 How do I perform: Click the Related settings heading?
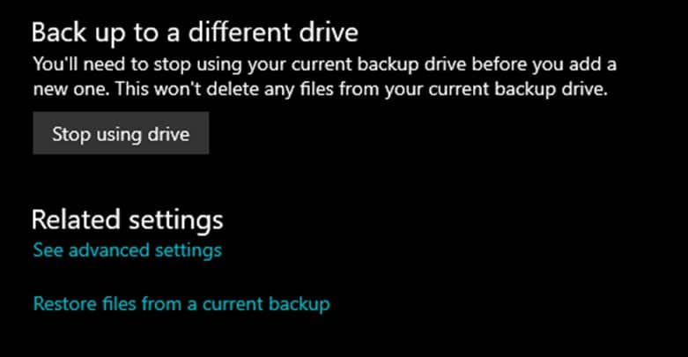[x=127, y=218]
